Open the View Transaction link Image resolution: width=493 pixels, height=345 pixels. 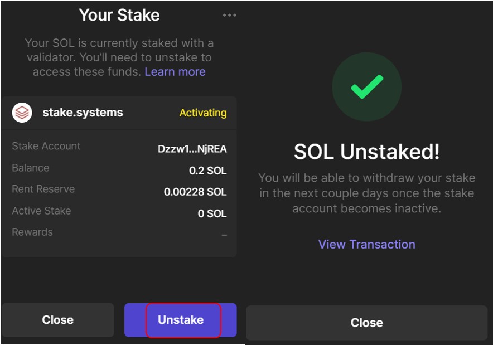click(x=366, y=244)
